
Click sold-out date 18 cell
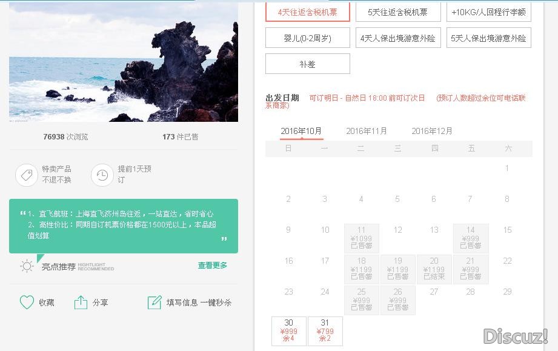pyautogui.click(x=361, y=269)
